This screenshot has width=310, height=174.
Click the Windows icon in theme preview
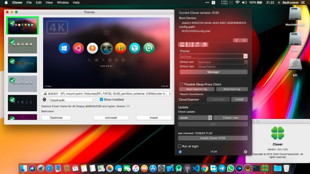pos(64,48)
